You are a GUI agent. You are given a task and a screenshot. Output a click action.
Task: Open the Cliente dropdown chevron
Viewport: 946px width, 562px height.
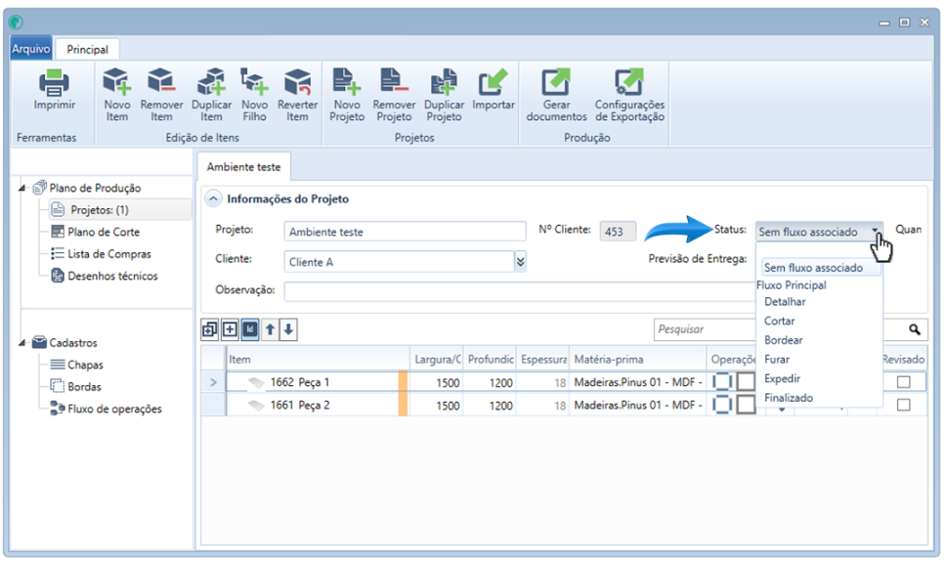coord(520,261)
